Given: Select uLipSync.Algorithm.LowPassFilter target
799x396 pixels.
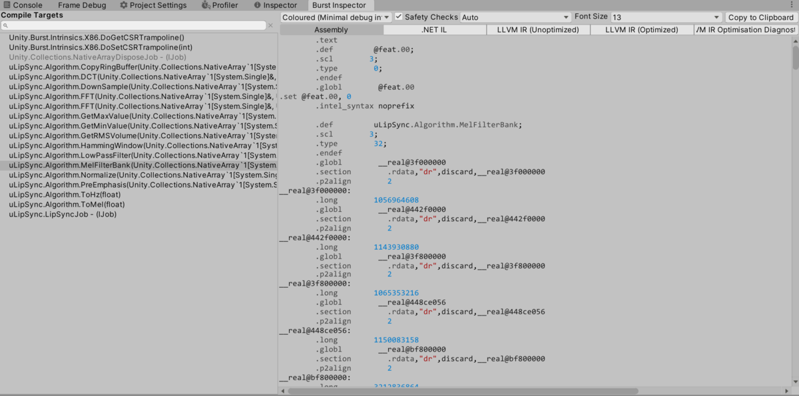Looking at the screenshot, I should (x=138, y=155).
